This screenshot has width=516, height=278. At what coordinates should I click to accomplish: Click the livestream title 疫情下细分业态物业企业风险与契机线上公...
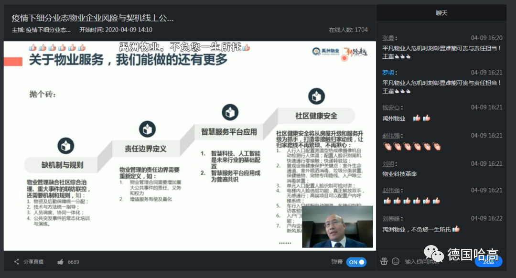coord(93,18)
